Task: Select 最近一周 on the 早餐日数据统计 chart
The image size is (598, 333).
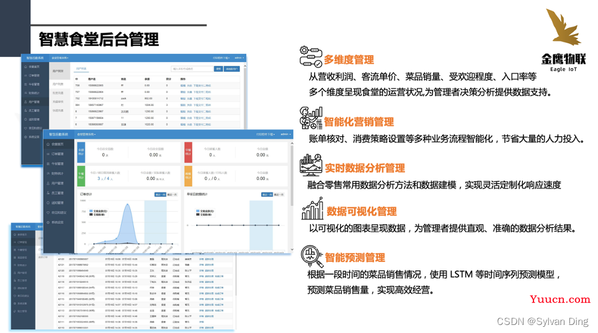Action: click(x=267, y=194)
